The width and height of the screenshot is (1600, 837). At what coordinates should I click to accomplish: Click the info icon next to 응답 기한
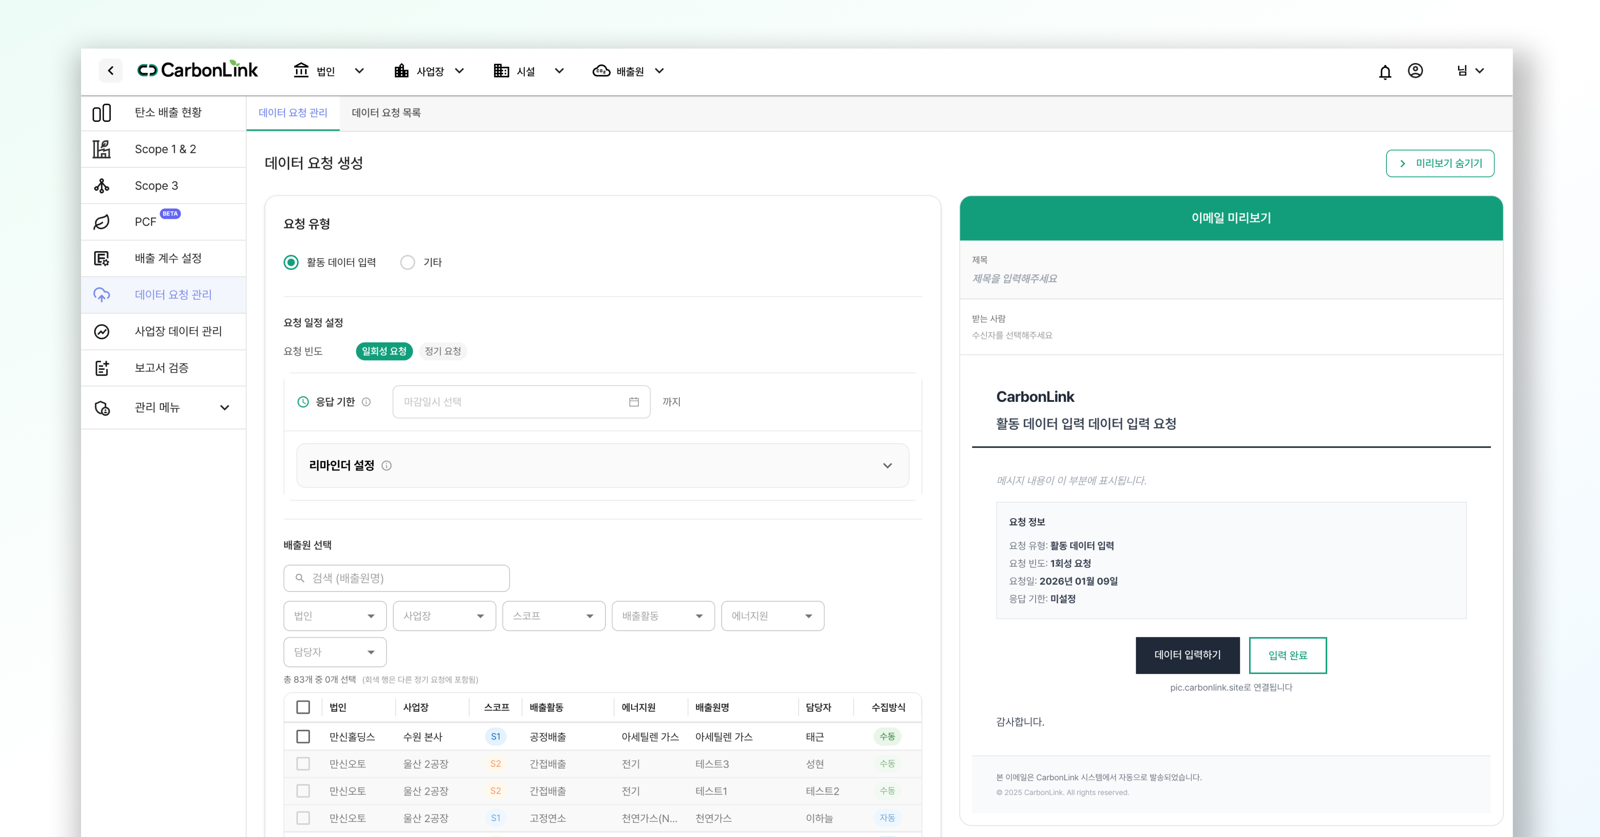tap(367, 402)
